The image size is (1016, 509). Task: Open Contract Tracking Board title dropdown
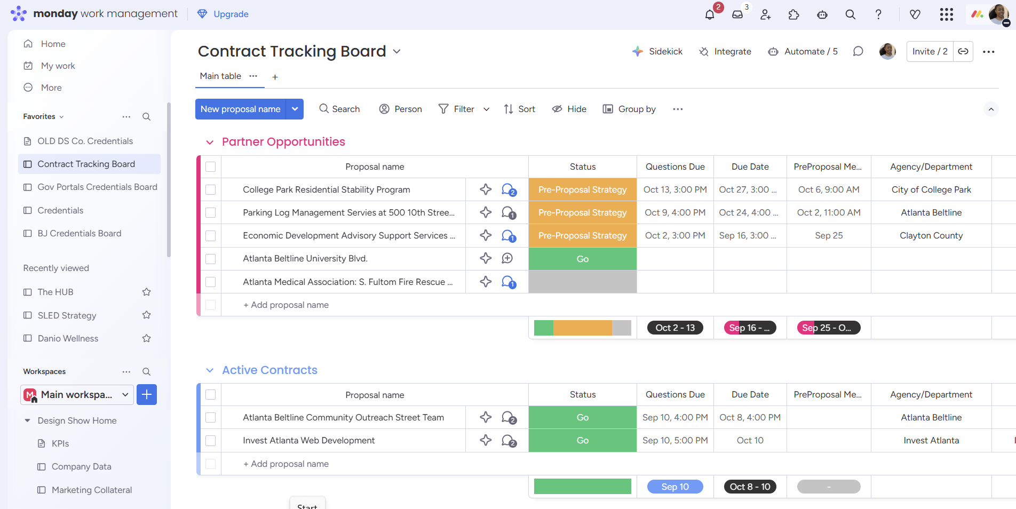coord(396,51)
